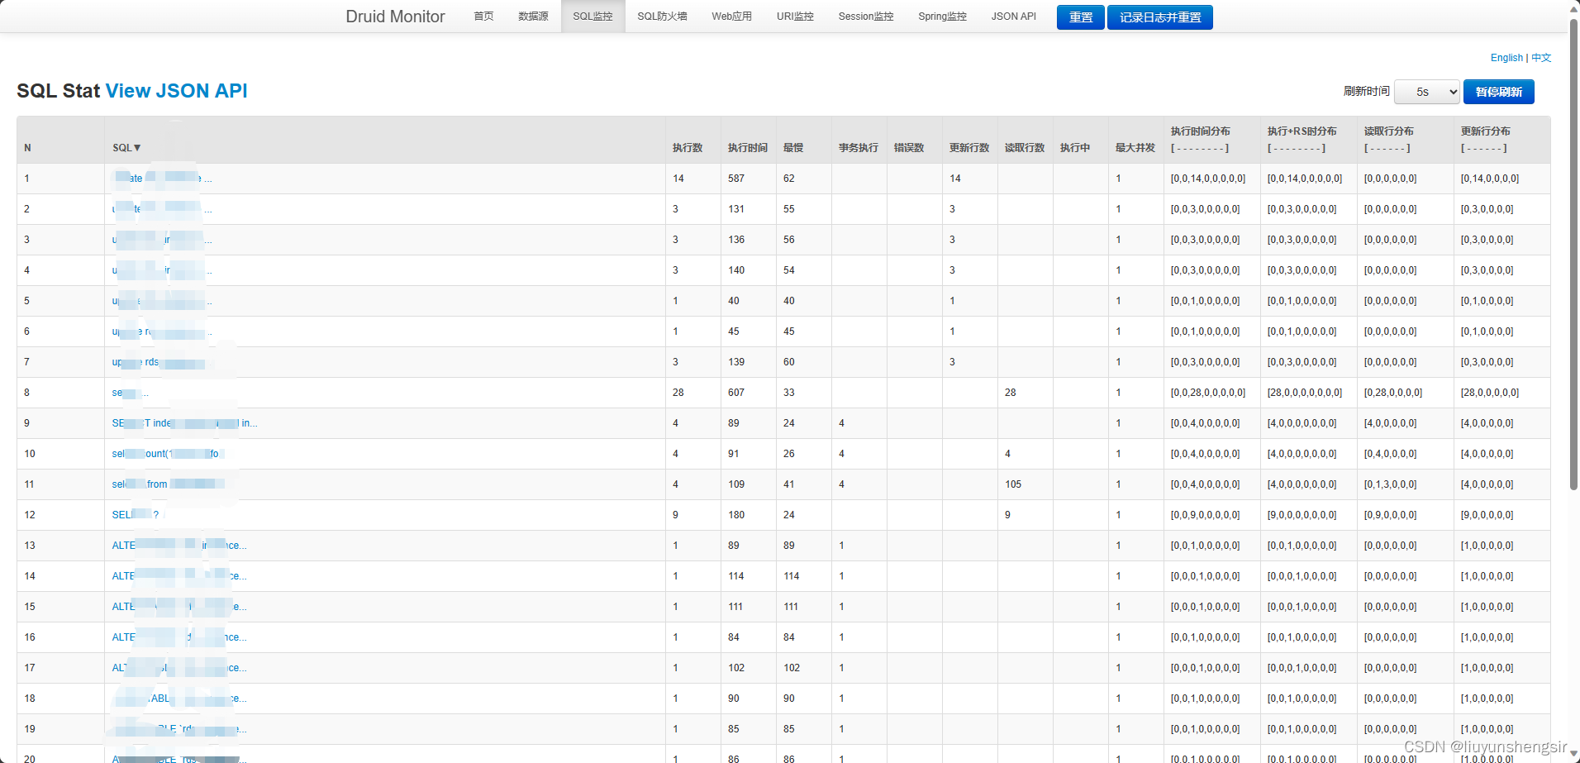Image resolution: width=1580 pixels, height=763 pixels.
Task: Open the Session监控 nav tab
Action: [865, 17]
